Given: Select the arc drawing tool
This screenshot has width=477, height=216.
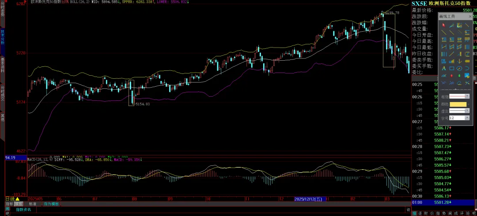Looking at the screenshot, I should 467,68.
